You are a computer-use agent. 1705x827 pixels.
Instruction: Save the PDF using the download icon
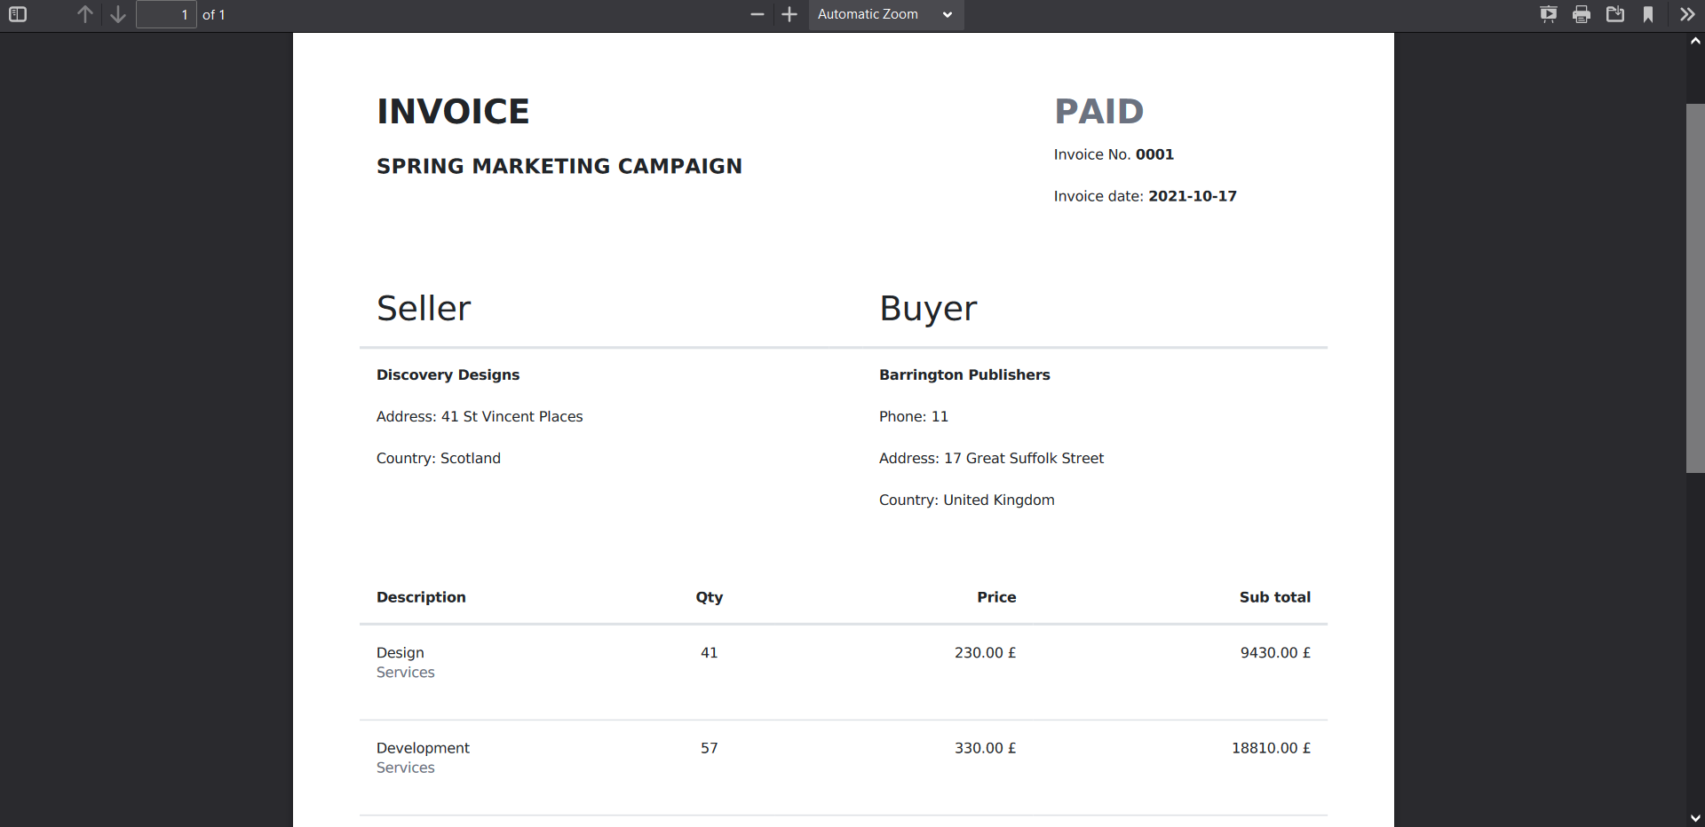point(1615,14)
